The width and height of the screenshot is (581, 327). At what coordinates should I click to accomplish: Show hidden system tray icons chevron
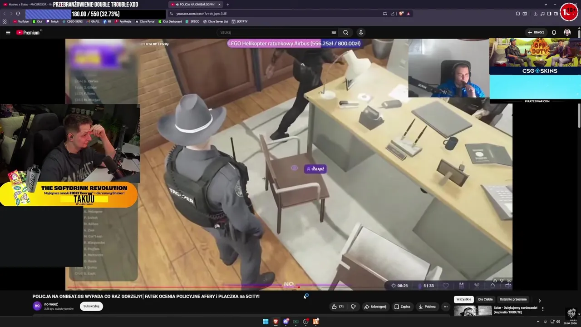coord(539,322)
